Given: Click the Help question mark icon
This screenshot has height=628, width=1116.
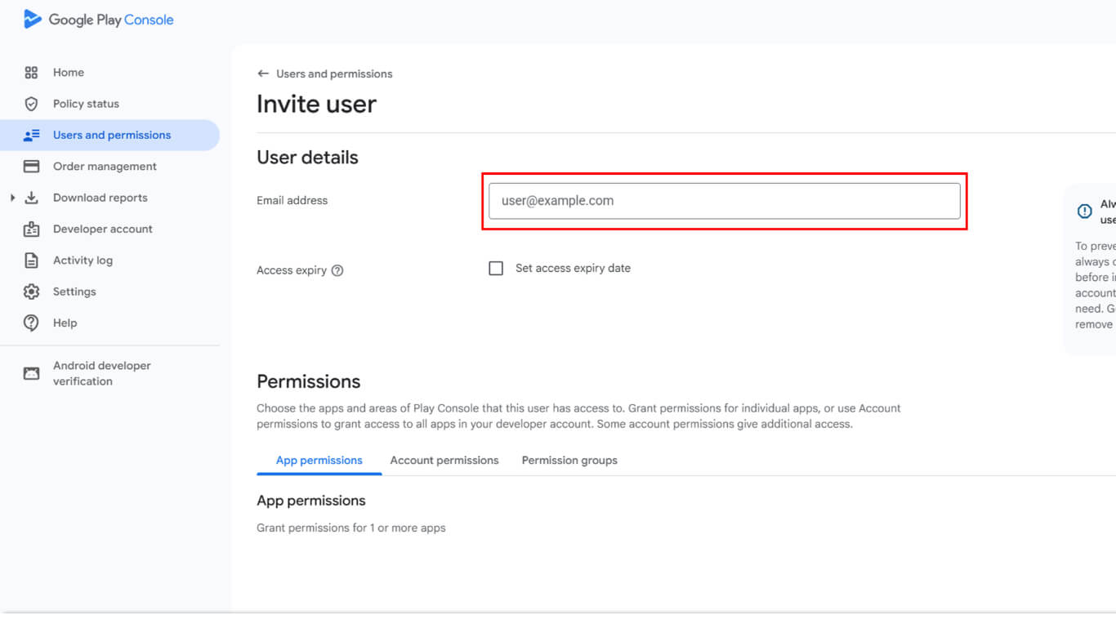Looking at the screenshot, I should click(x=31, y=323).
